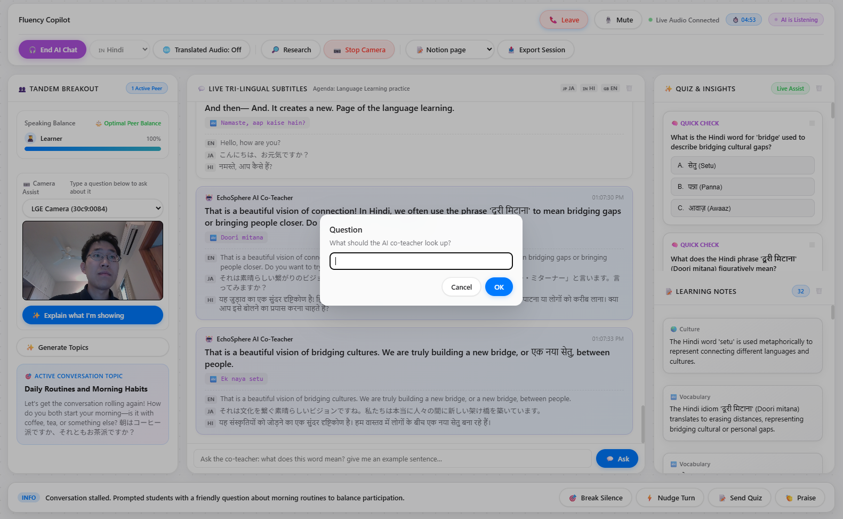The width and height of the screenshot is (843, 519).
Task: Leave the live audio call
Action: (x=564, y=20)
